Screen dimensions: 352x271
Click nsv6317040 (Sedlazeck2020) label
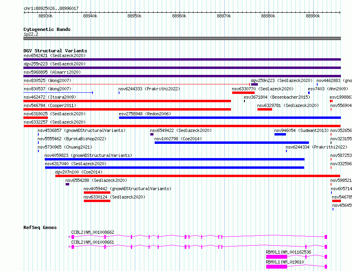[76, 164]
